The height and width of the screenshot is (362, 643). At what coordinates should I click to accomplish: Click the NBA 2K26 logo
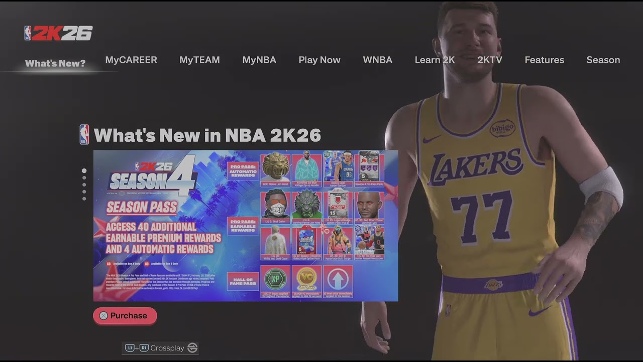[59, 33]
